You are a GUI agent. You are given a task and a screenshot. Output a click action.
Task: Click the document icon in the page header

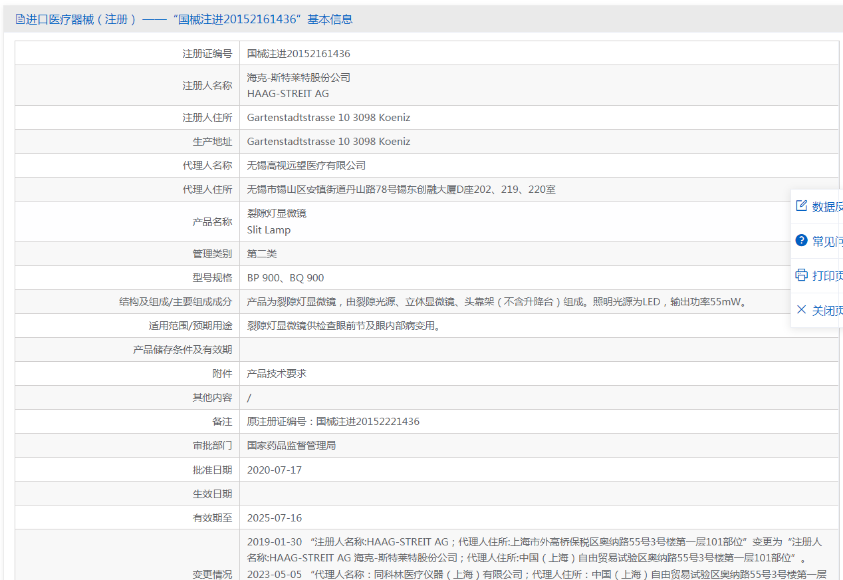19,19
